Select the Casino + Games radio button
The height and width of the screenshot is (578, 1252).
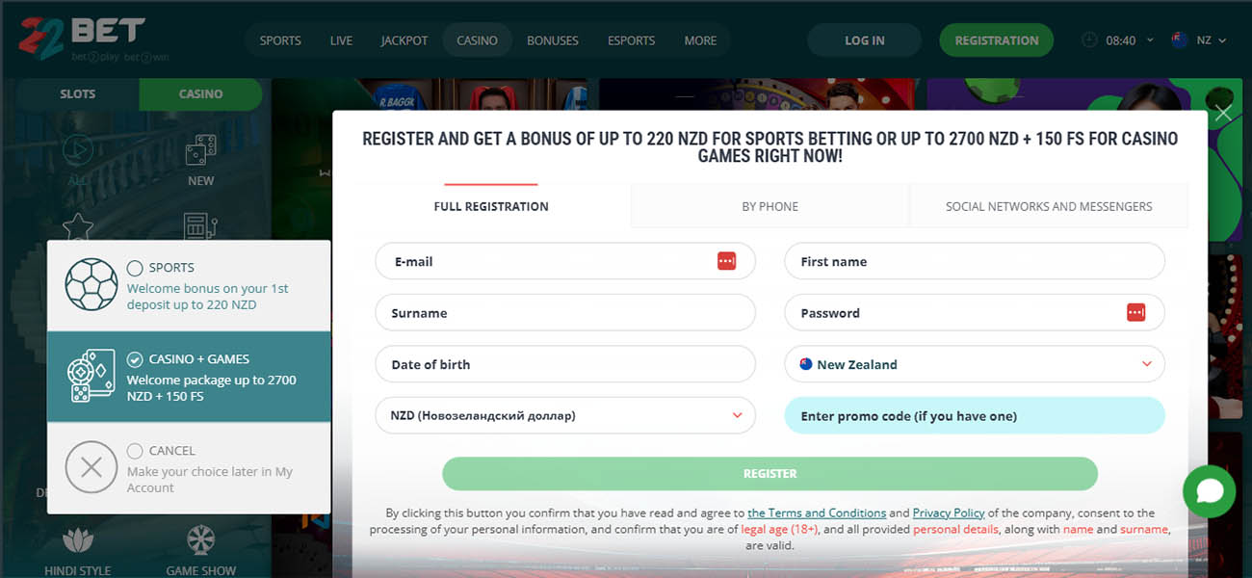(135, 359)
